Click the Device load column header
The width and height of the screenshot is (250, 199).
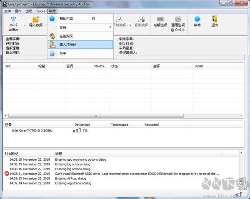tap(91, 124)
